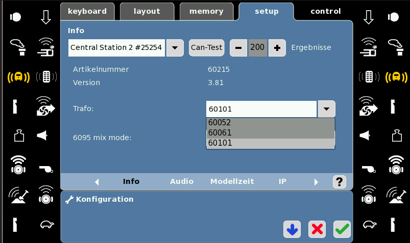This screenshot has width=410, height=243.
Task: Toggle the weight icon in right panel
Action: tap(397, 136)
